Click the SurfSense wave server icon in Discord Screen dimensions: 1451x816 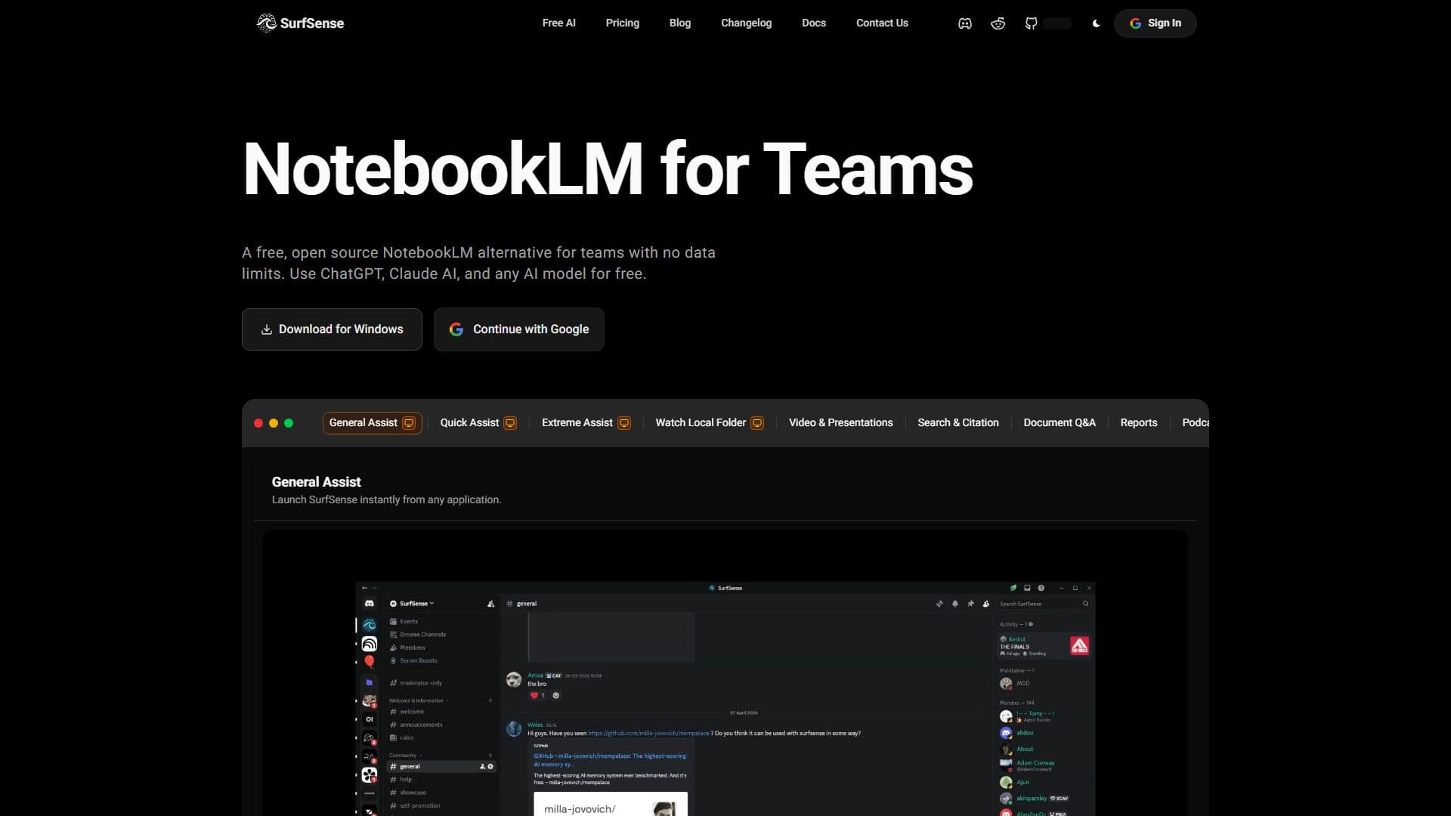click(x=369, y=625)
